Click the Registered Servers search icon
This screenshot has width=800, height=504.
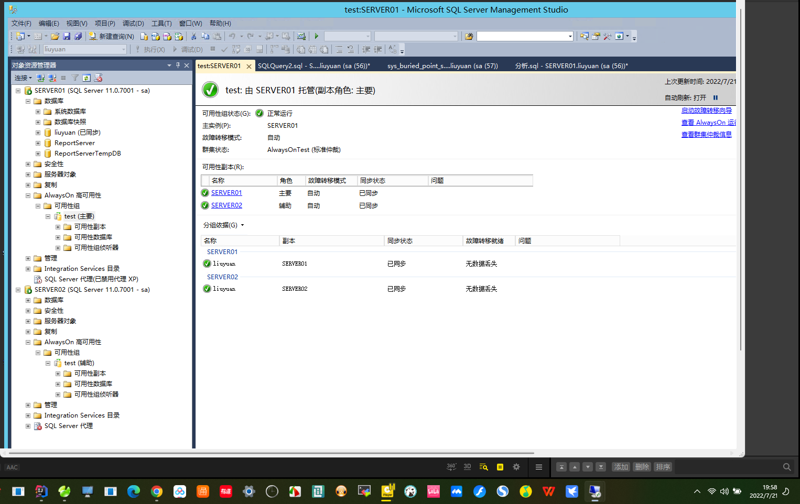coord(584,36)
